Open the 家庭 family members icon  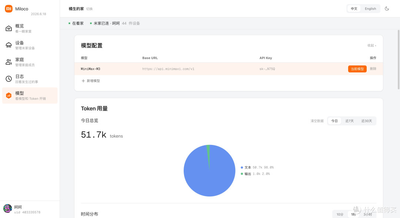point(9,62)
